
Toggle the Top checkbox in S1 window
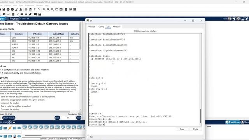(x=88, y=137)
